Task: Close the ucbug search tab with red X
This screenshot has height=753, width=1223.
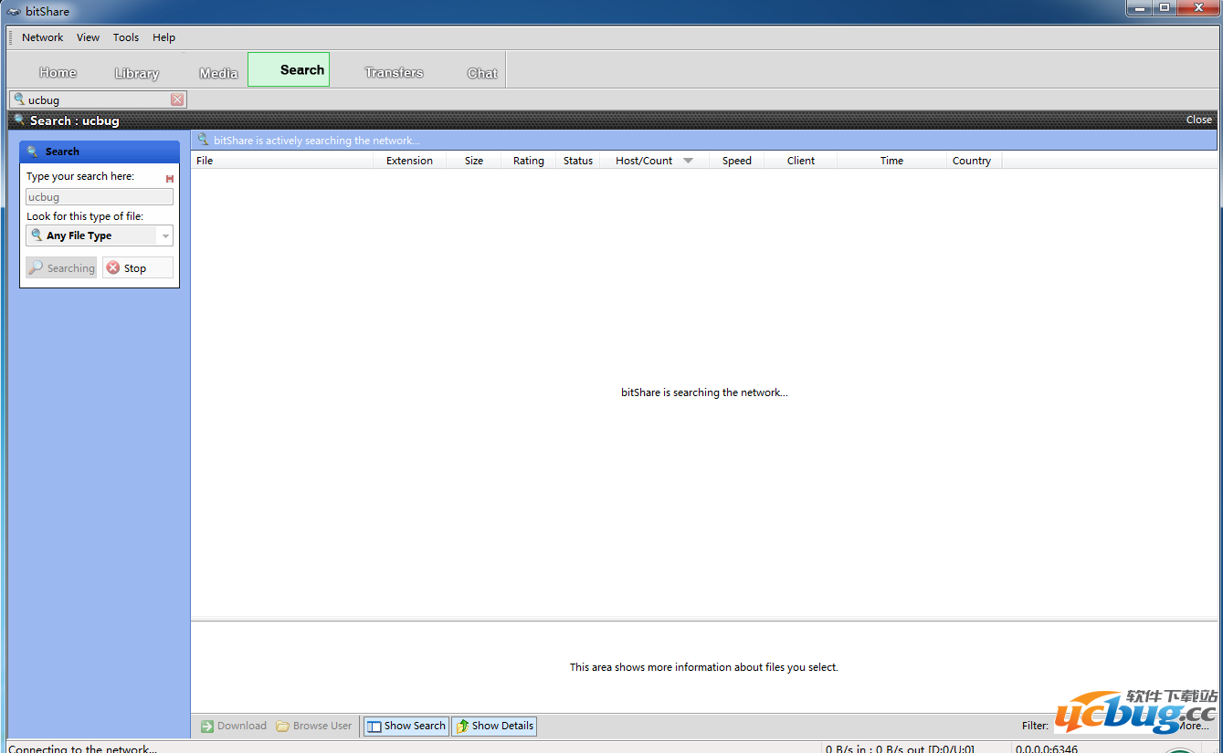Action: tap(177, 99)
